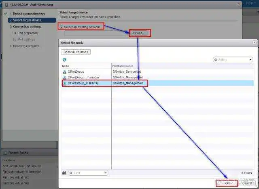The image size is (259, 189).
Task: Sort by the Name column header
Action: (86, 65)
